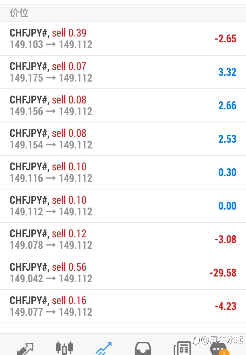Open the CHFJPY# sell 0.12 position
246x355 pixels.
tap(123, 239)
